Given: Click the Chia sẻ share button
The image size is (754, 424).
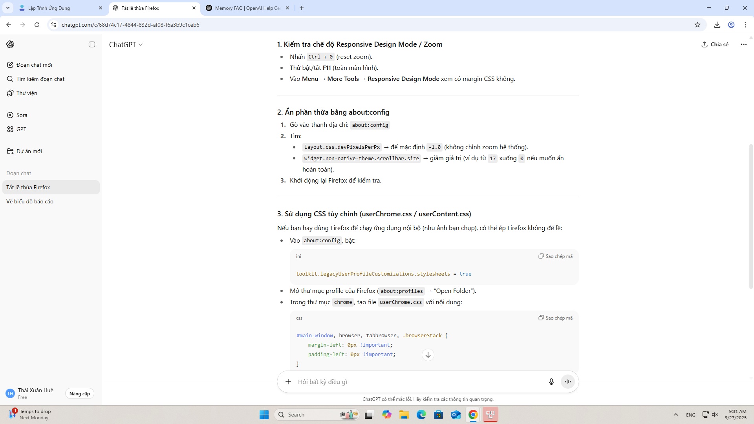Looking at the screenshot, I should (715, 44).
